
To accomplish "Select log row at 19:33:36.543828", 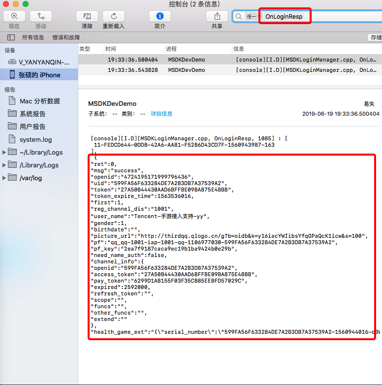I will 230,70.
